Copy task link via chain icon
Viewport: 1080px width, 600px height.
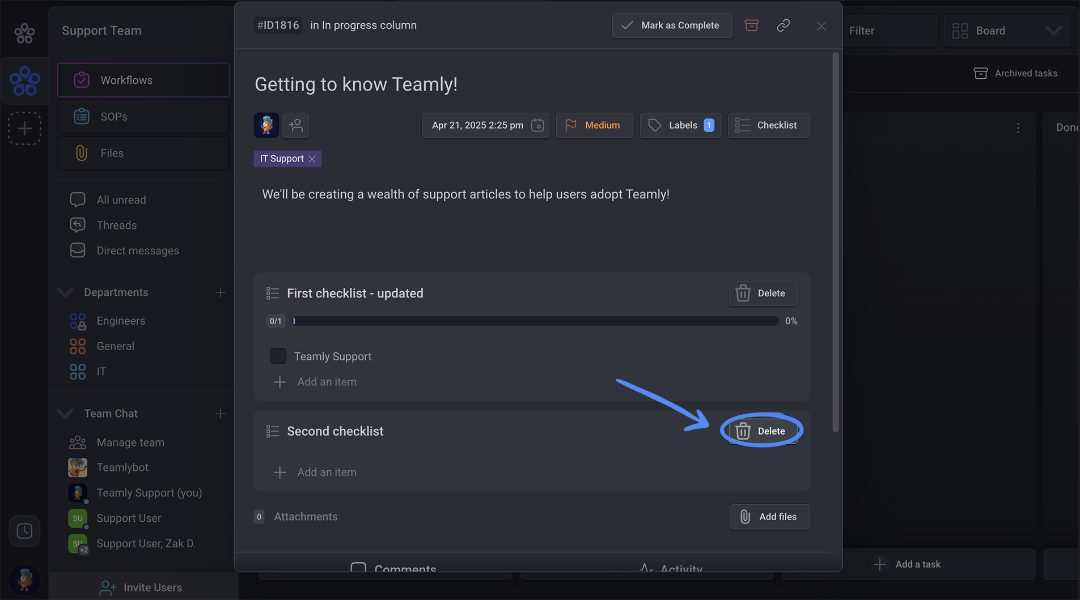point(783,25)
